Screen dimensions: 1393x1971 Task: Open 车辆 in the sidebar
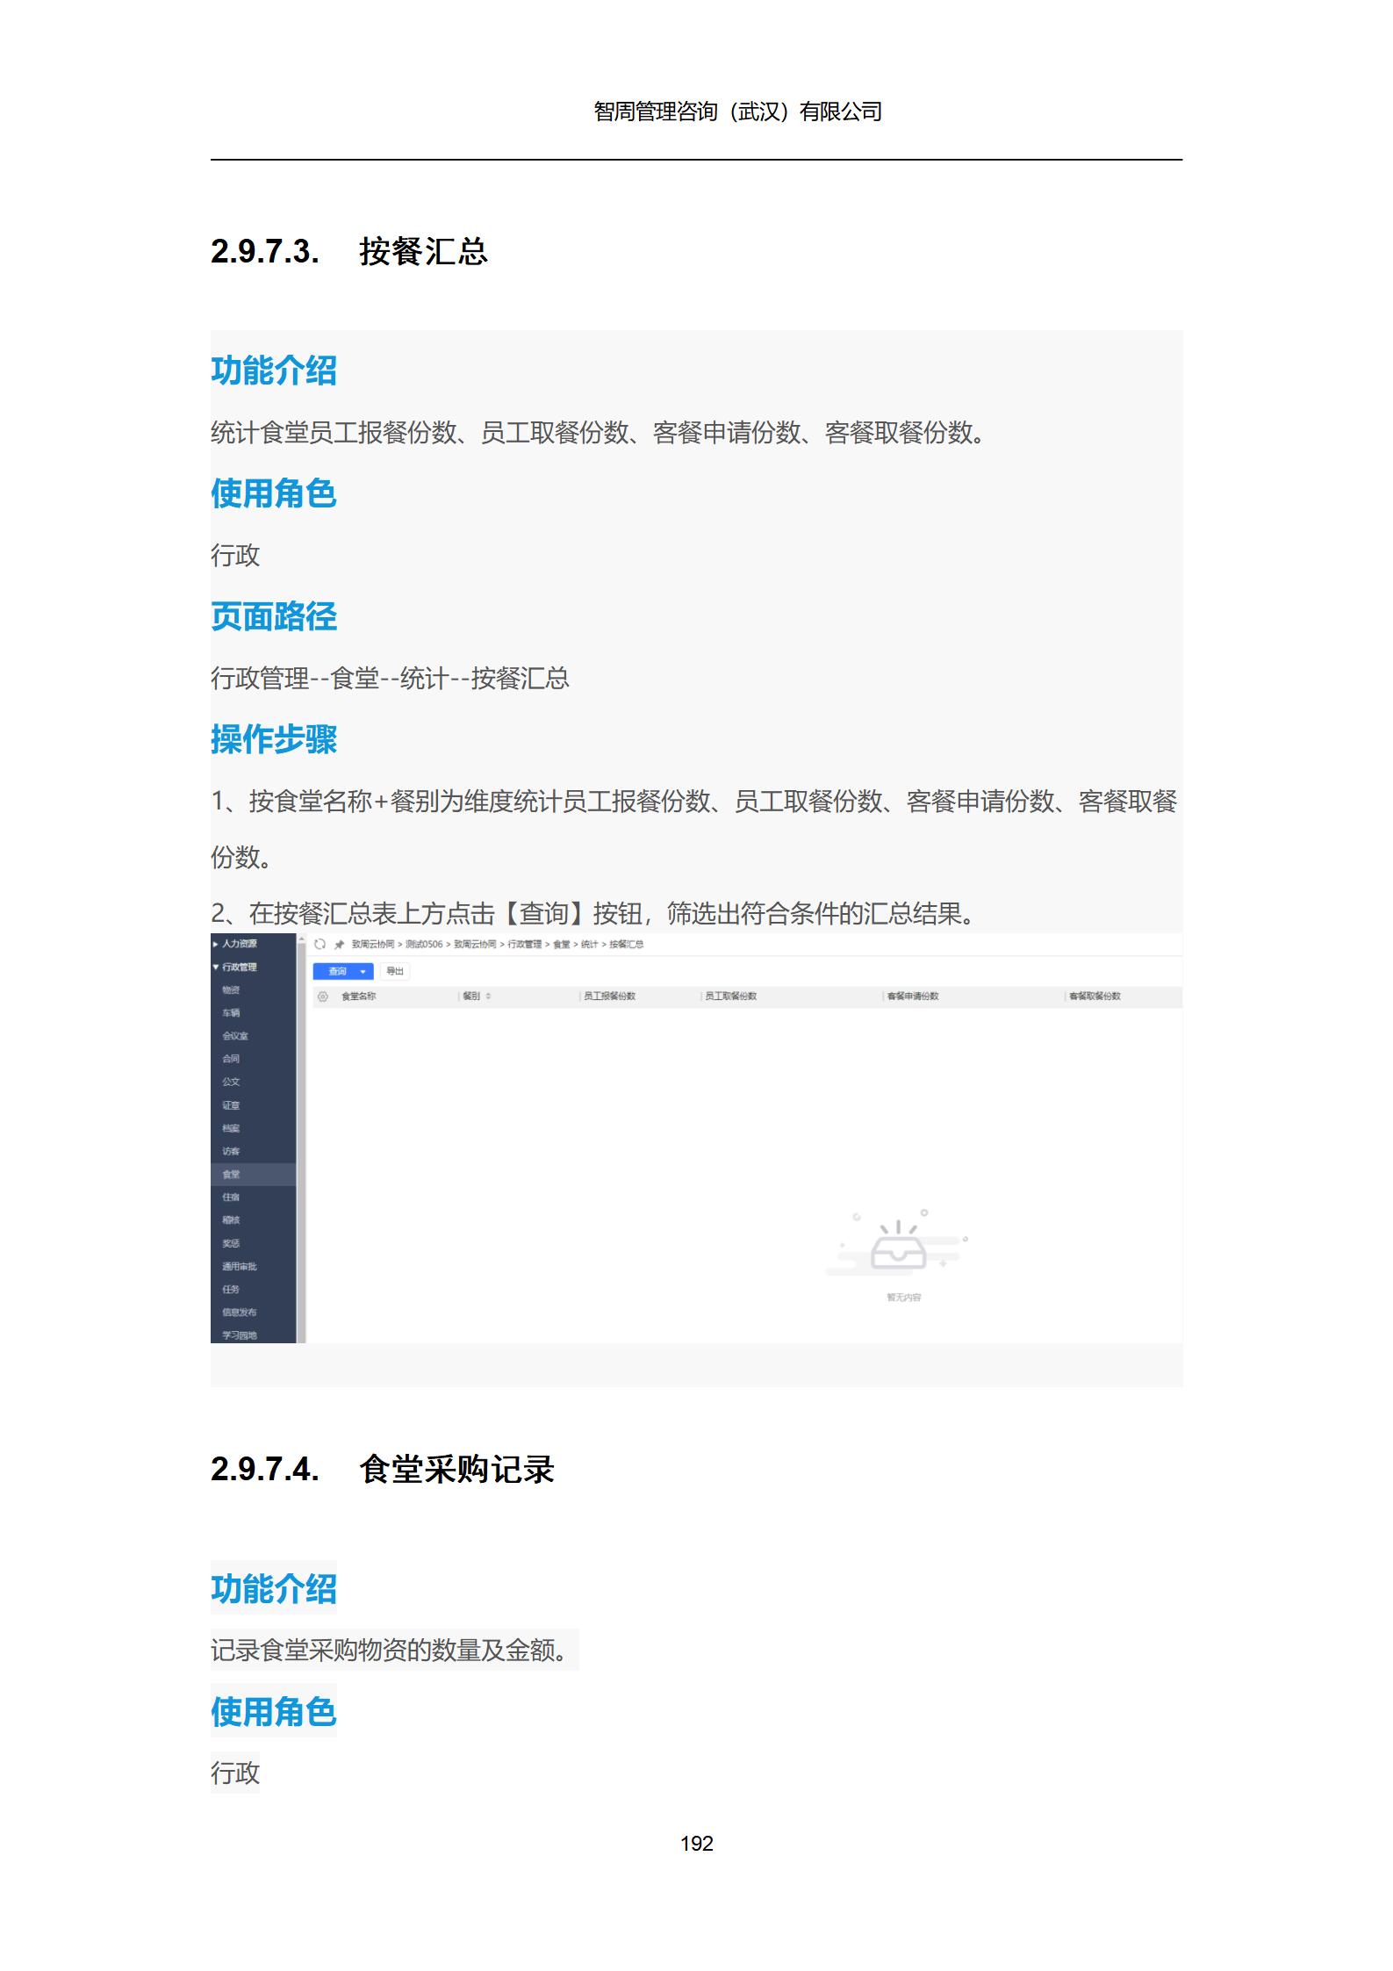231,1013
